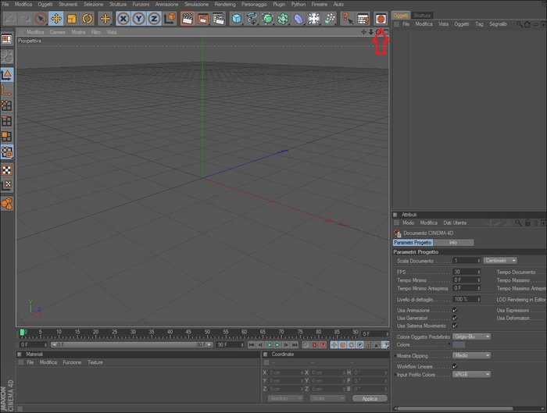Click the Livello di dettaglio field
This screenshot has height=413, width=547.
point(467,299)
